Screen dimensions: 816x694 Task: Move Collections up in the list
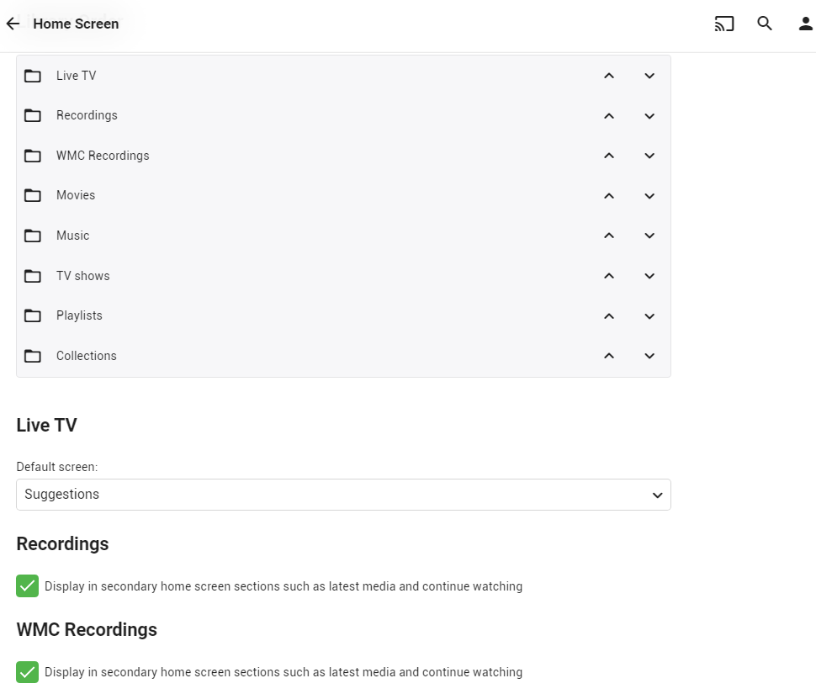(609, 356)
